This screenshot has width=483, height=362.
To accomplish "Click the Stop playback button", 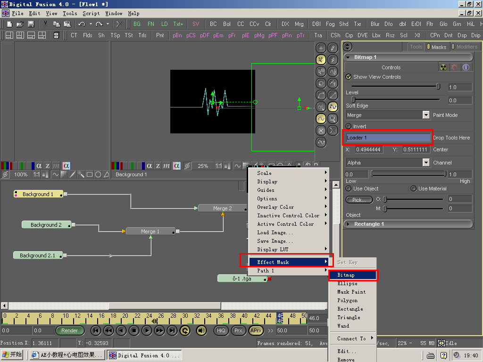I will tap(134, 330).
